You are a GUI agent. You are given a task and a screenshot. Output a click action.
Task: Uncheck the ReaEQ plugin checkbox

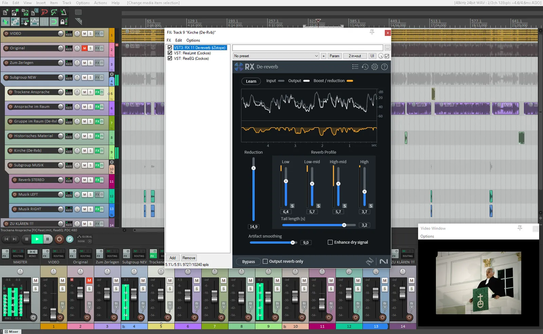click(x=170, y=58)
